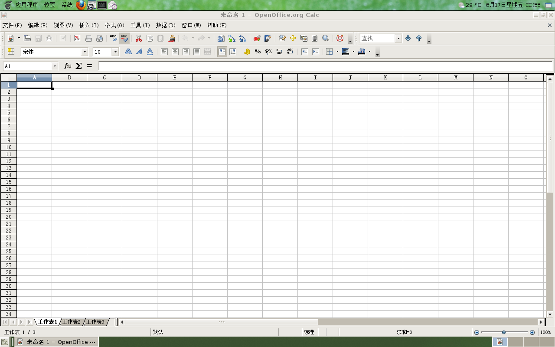Toggle underline formatting A icon

150,52
